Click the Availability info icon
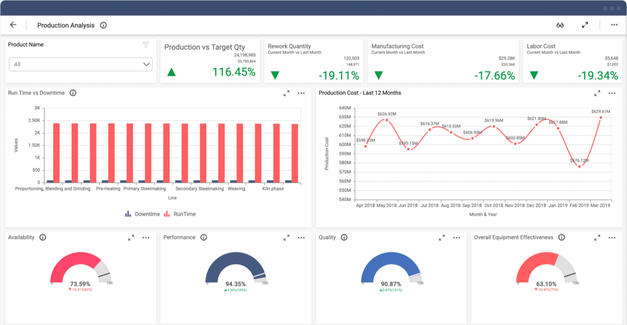Screen dimensions: 627x325 (x=43, y=237)
